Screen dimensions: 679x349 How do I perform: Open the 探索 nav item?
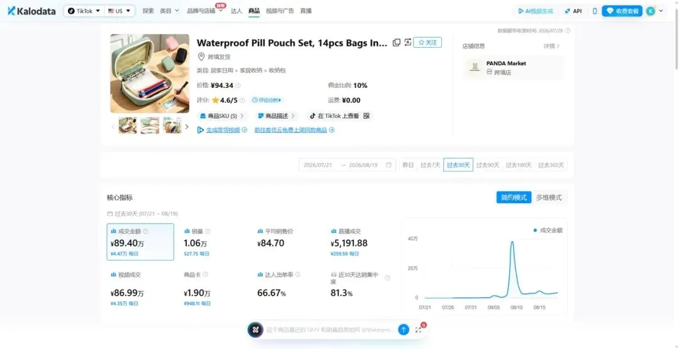pyautogui.click(x=148, y=11)
